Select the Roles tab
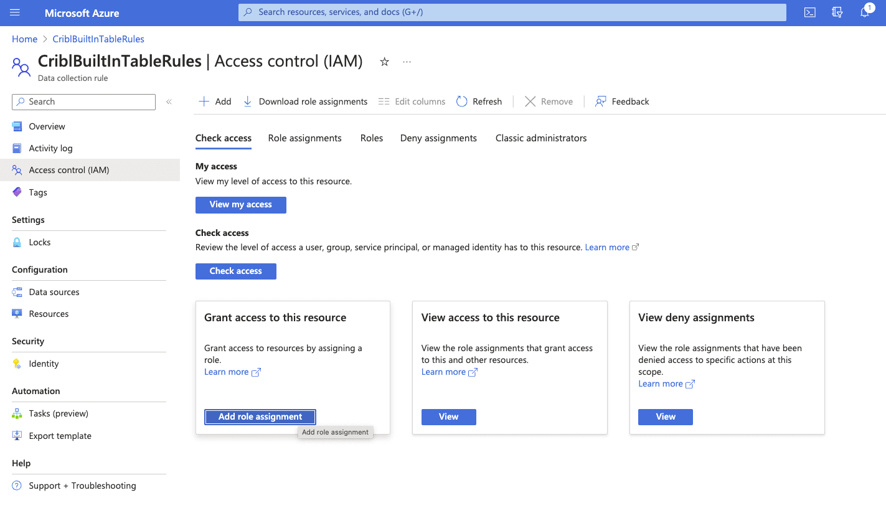886x513 pixels. pyautogui.click(x=371, y=138)
